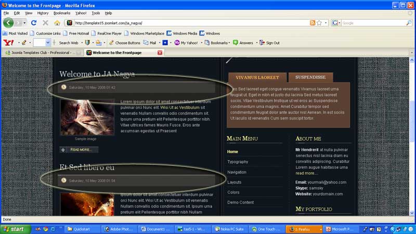This screenshot has width=416, height=234.
Task: Click the sample image thumbnail
Action: [x=87, y=118]
